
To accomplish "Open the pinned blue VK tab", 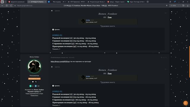I will 49,2.
